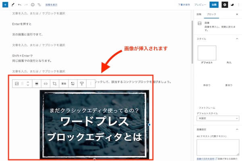Close the settings sidebar with X

coord(237,14)
